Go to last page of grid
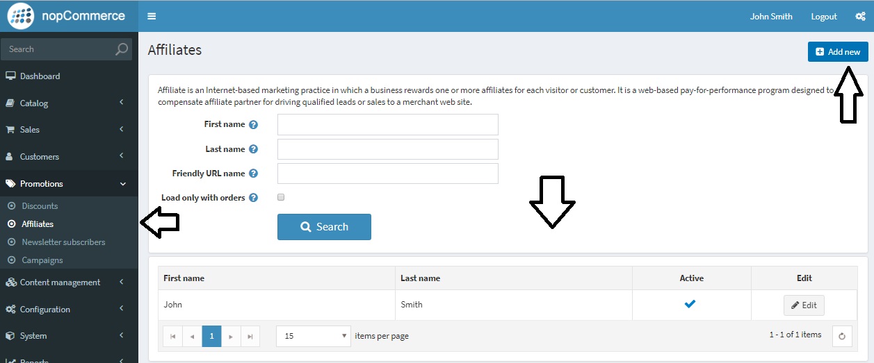This screenshot has height=363, width=874. (x=250, y=336)
